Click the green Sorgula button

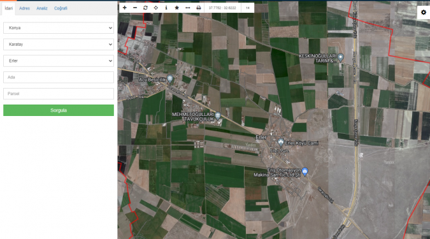coord(59,110)
